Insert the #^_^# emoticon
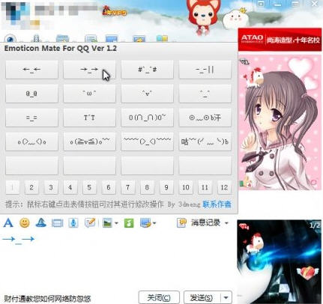323x304 pixels. coord(148,70)
